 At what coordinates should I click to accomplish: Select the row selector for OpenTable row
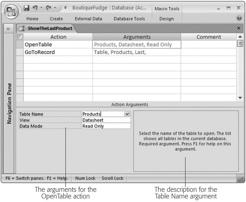coord(20,45)
